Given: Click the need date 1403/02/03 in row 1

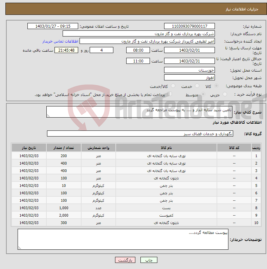Looking at the screenshot, I should (x=29, y=156).
